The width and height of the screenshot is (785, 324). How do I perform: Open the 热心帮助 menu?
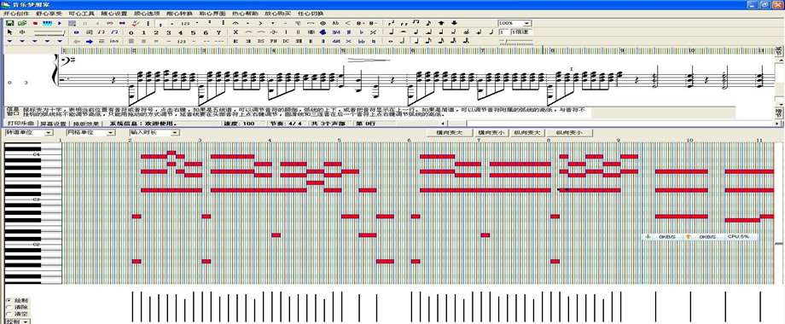[x=244, y=14]
